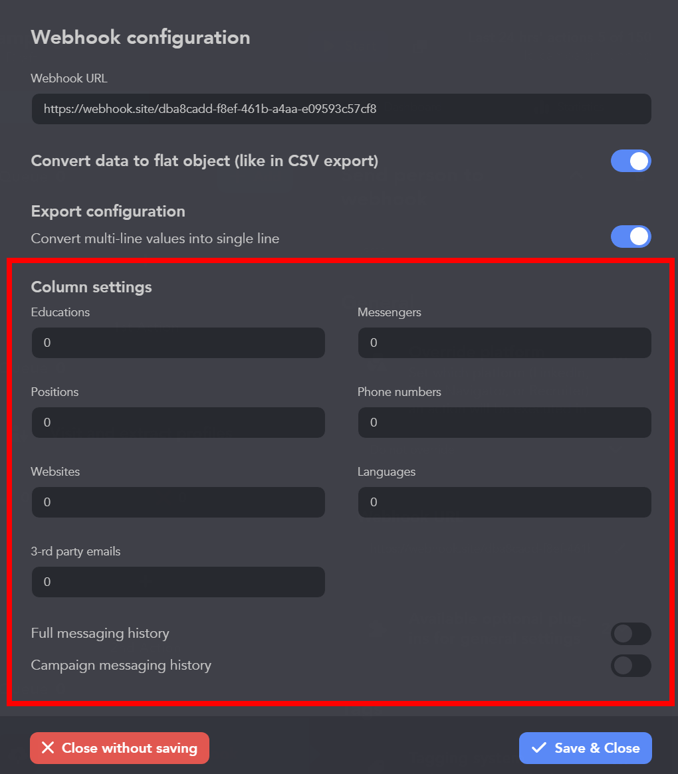
Task: Enable Full messaging history
Action: [x=630, y=633]
